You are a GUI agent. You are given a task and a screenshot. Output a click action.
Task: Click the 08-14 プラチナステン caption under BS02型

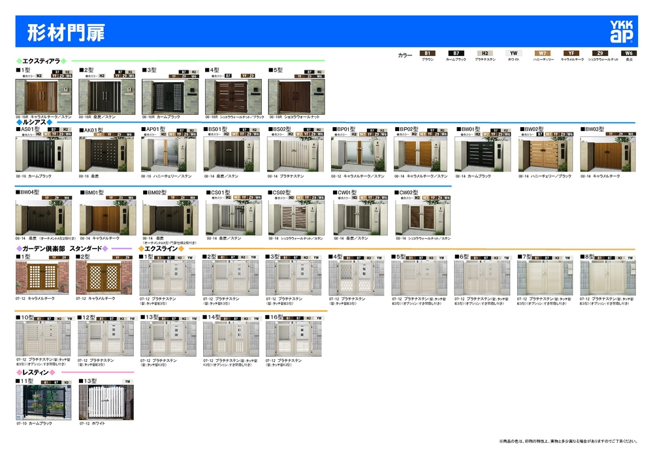click(286, 176)
